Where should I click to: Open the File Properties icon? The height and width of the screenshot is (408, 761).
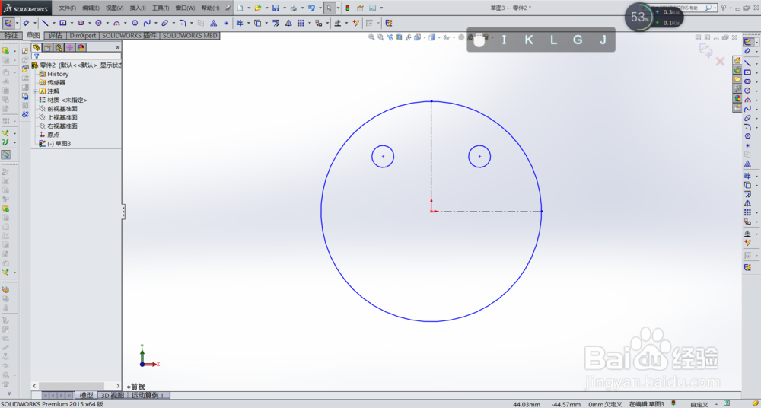[x=360, y=8]
